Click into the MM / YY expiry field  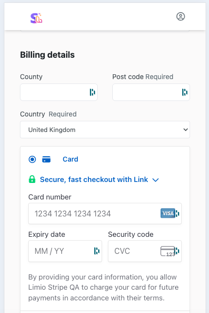(65, 251)
